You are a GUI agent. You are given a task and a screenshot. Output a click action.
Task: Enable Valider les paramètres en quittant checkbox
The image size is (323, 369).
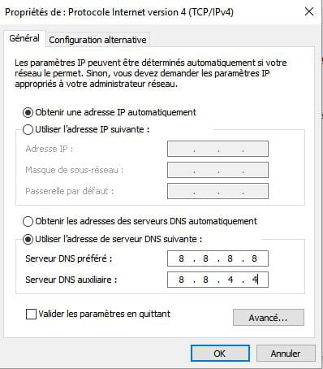pos(31,315)
